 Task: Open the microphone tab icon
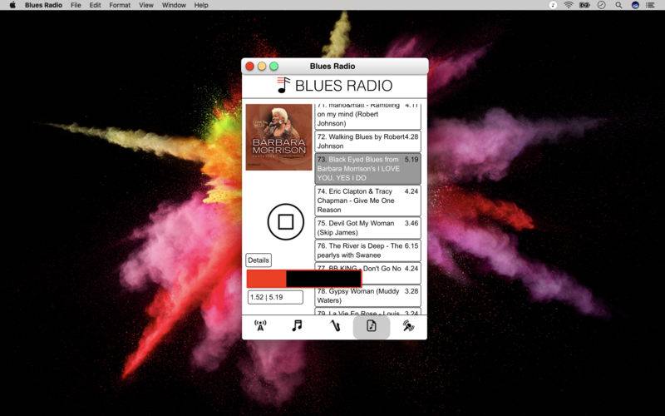[408, 326]
